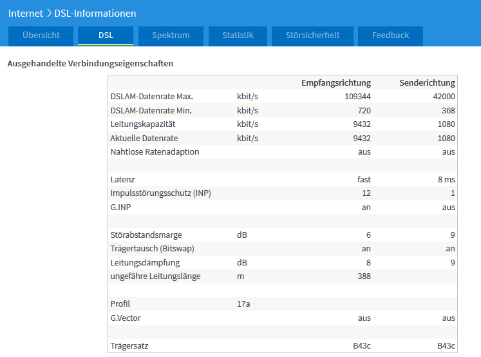Image resolution: width=481 pixels, height=357 pixels.
Task: Select the Trägersatz row label
Action: coord(129,346)
